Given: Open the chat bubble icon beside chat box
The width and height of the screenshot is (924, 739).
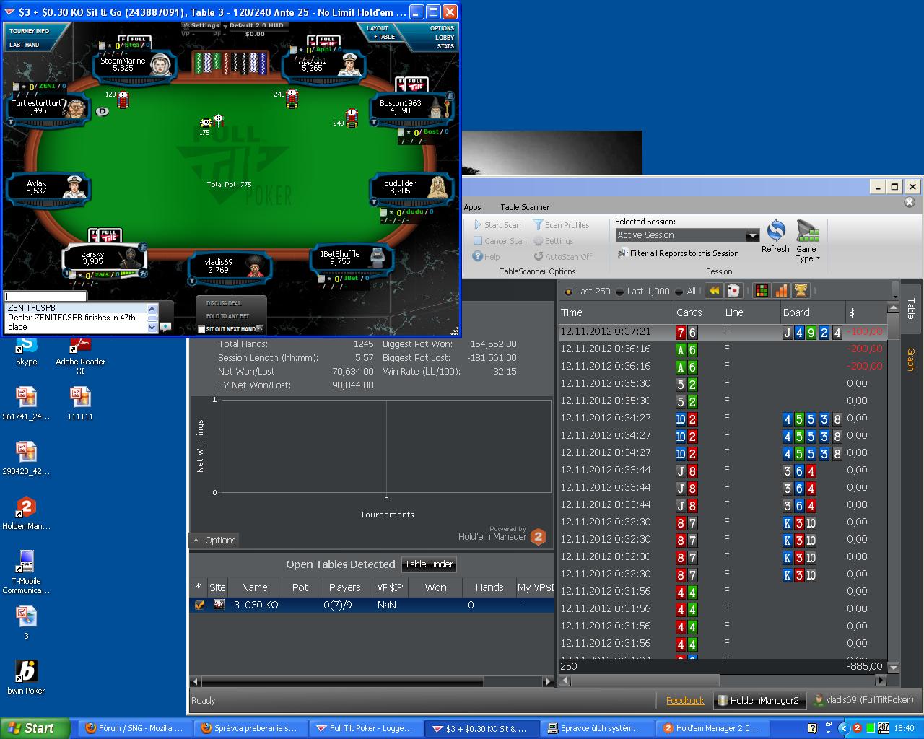Looking at the screenshot, I should (165, 327).
